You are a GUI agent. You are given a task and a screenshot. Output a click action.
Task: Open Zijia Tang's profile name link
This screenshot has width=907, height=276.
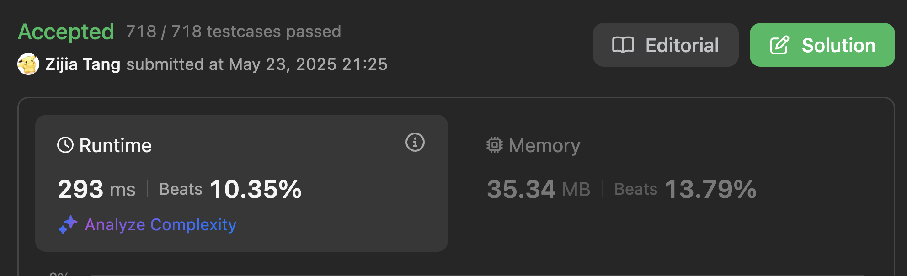click(x=83, y=64)
